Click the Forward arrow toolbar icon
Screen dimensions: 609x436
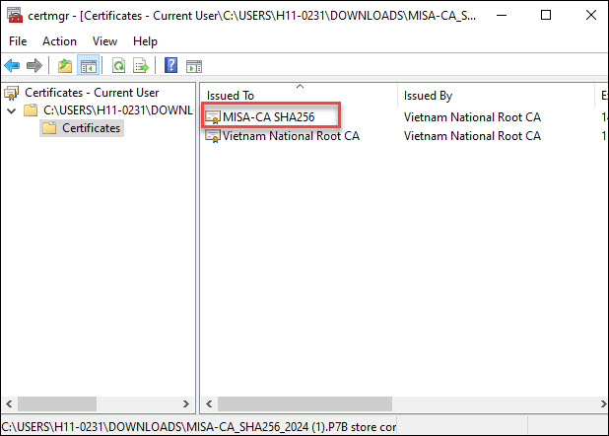34,65
